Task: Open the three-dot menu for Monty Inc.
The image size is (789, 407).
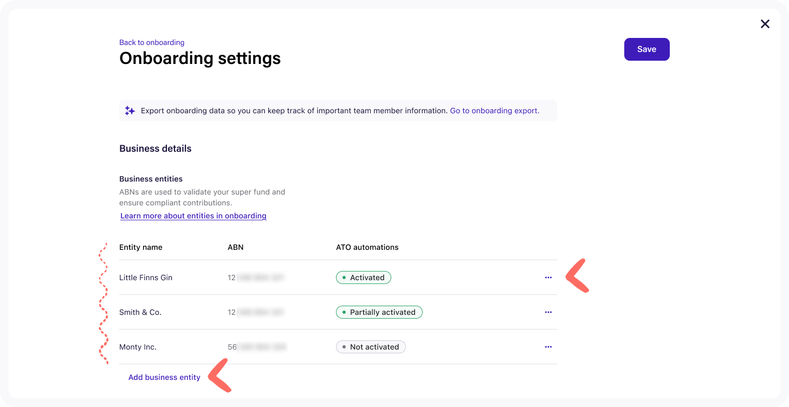Action: click(x=548, y=347)
